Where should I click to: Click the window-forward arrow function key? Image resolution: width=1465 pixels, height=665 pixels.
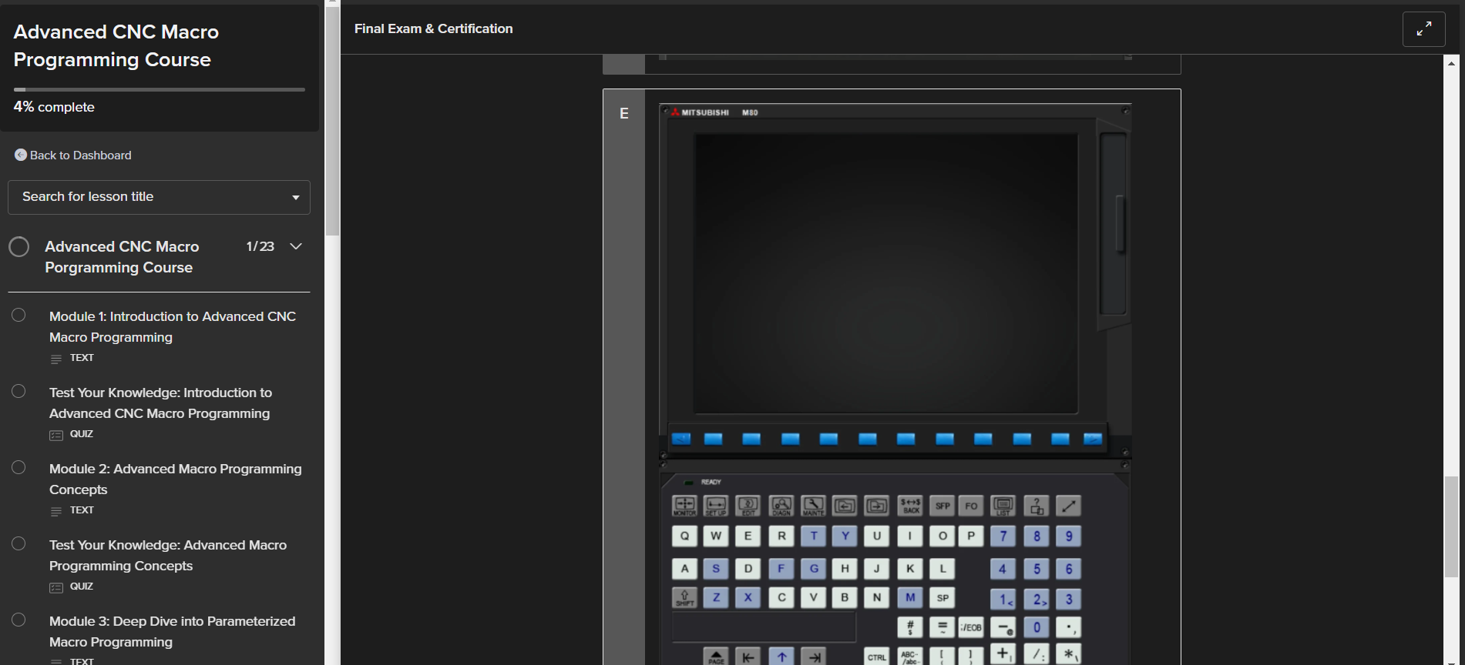click(877, 506)
